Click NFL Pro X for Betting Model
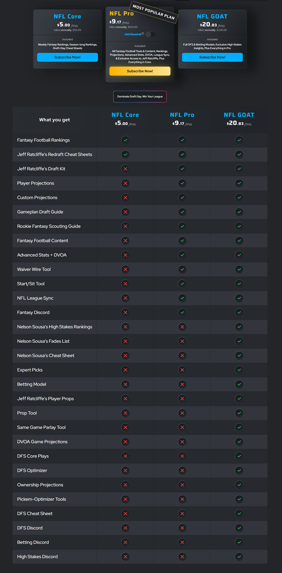This screenshot has height=573, width=282. [x=182, y=384]
